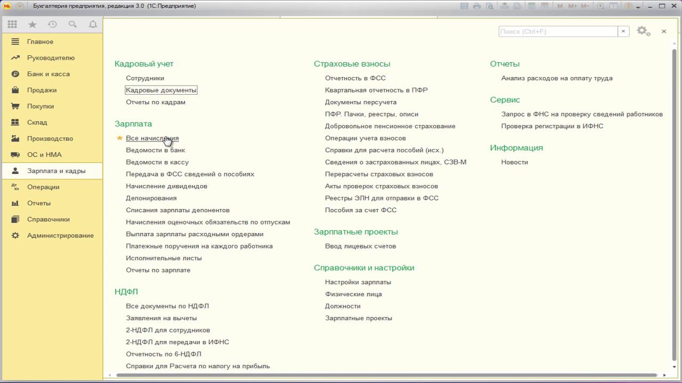Open Favorites star in the tools panel
Viewport: 682px width, 383px height.
tap(33, 24)
